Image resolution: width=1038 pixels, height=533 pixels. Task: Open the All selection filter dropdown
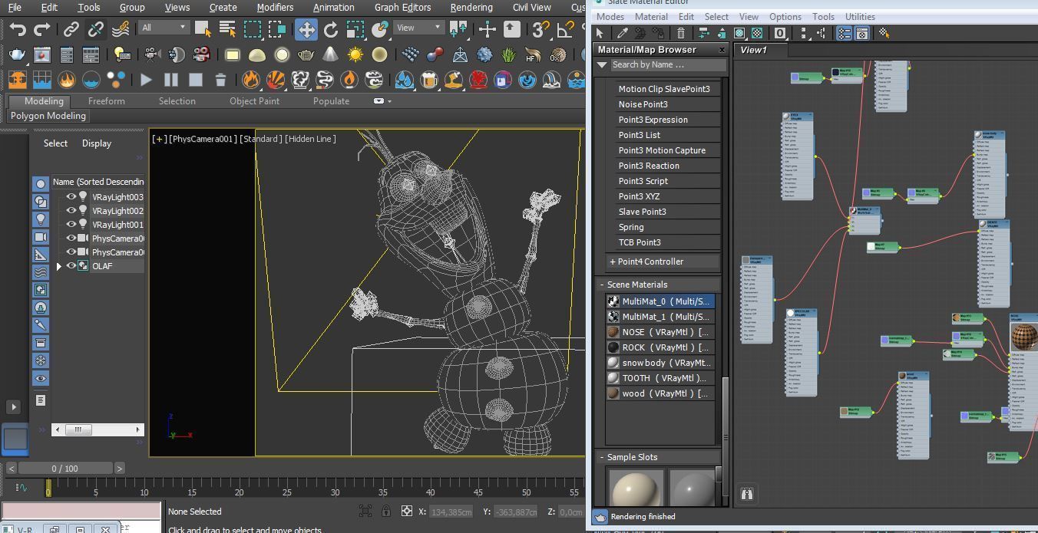pos(164,28)
